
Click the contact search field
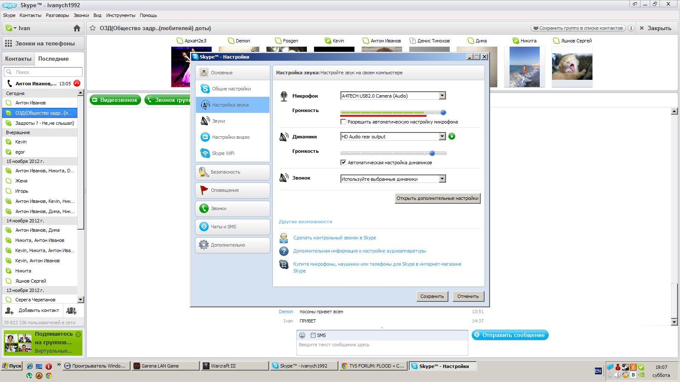(x=43, y=72)
